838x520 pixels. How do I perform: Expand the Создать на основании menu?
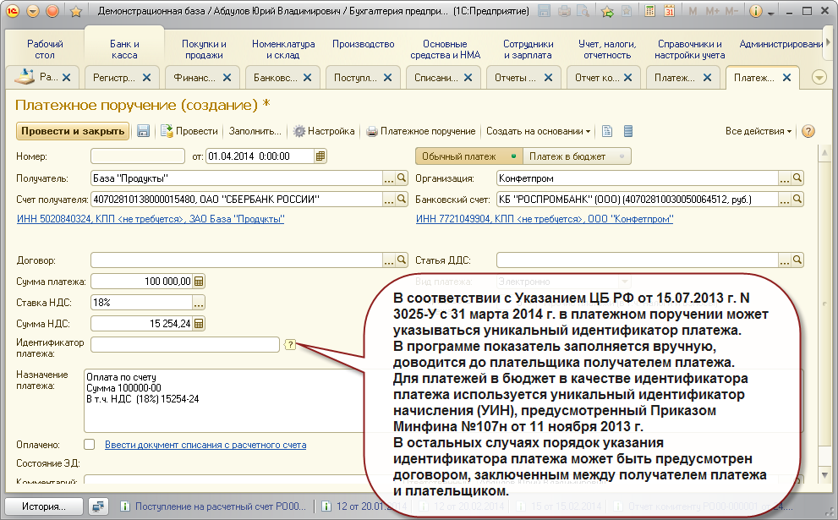tap(538, 131)
